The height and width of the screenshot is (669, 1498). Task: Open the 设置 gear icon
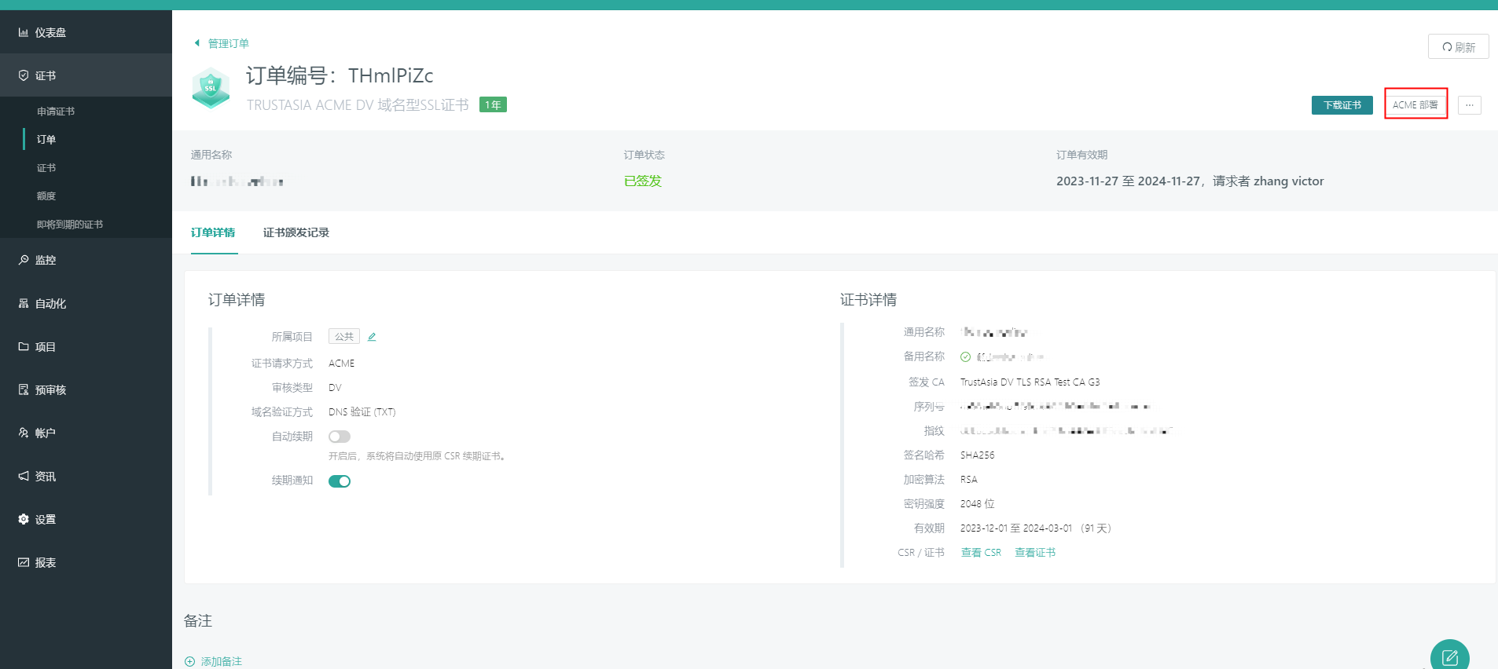[x=24, y=519]
